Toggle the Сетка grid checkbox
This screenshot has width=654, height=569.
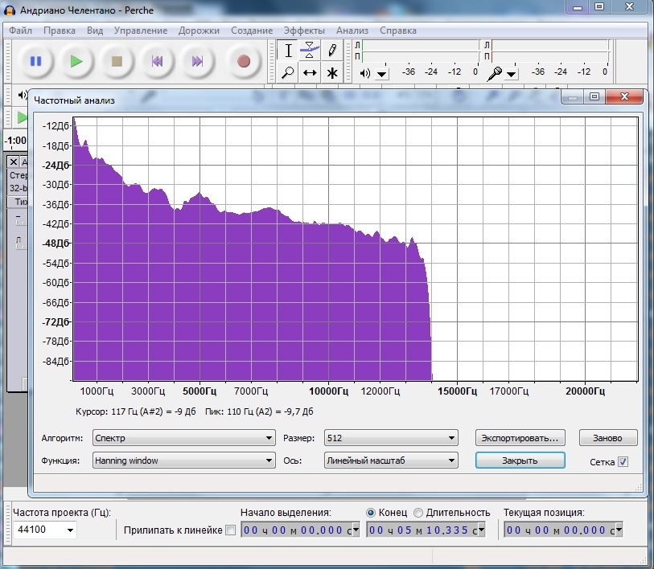click(623, 462)
